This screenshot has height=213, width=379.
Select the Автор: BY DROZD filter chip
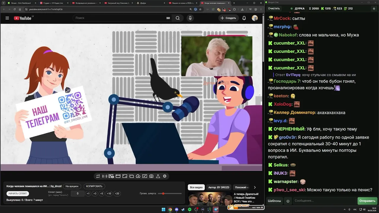219,187
